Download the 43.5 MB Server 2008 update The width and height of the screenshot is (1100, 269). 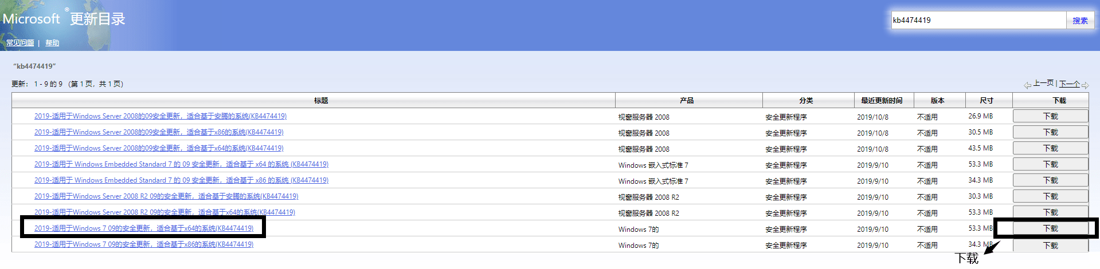coord(1050,148)
